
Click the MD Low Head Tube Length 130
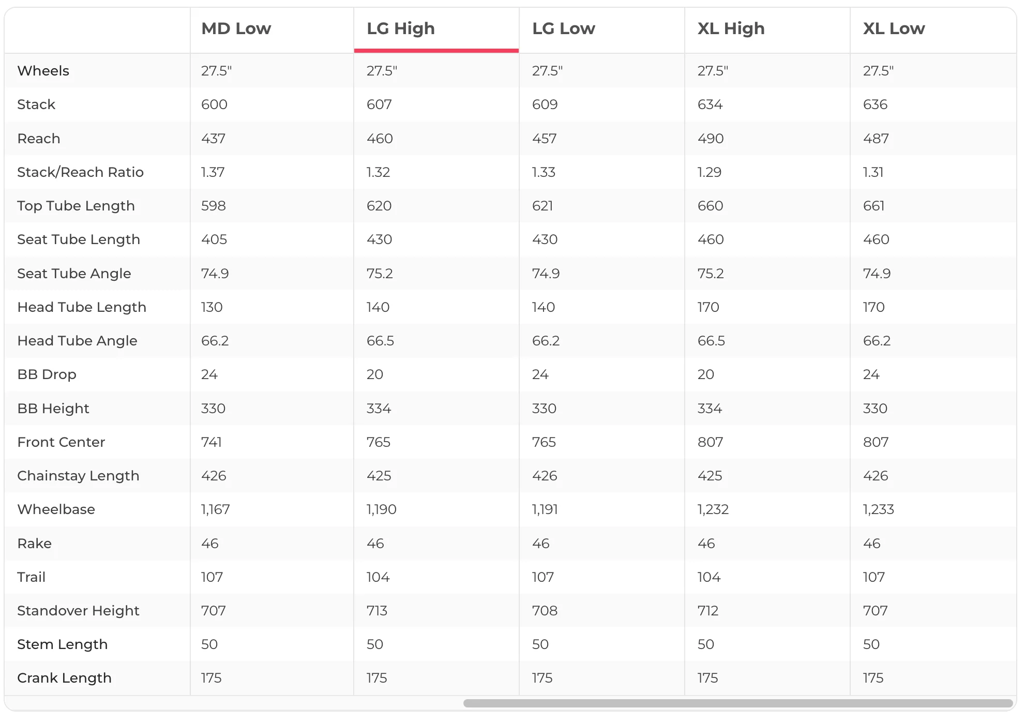pyautogui.click(x=212, y=307)
